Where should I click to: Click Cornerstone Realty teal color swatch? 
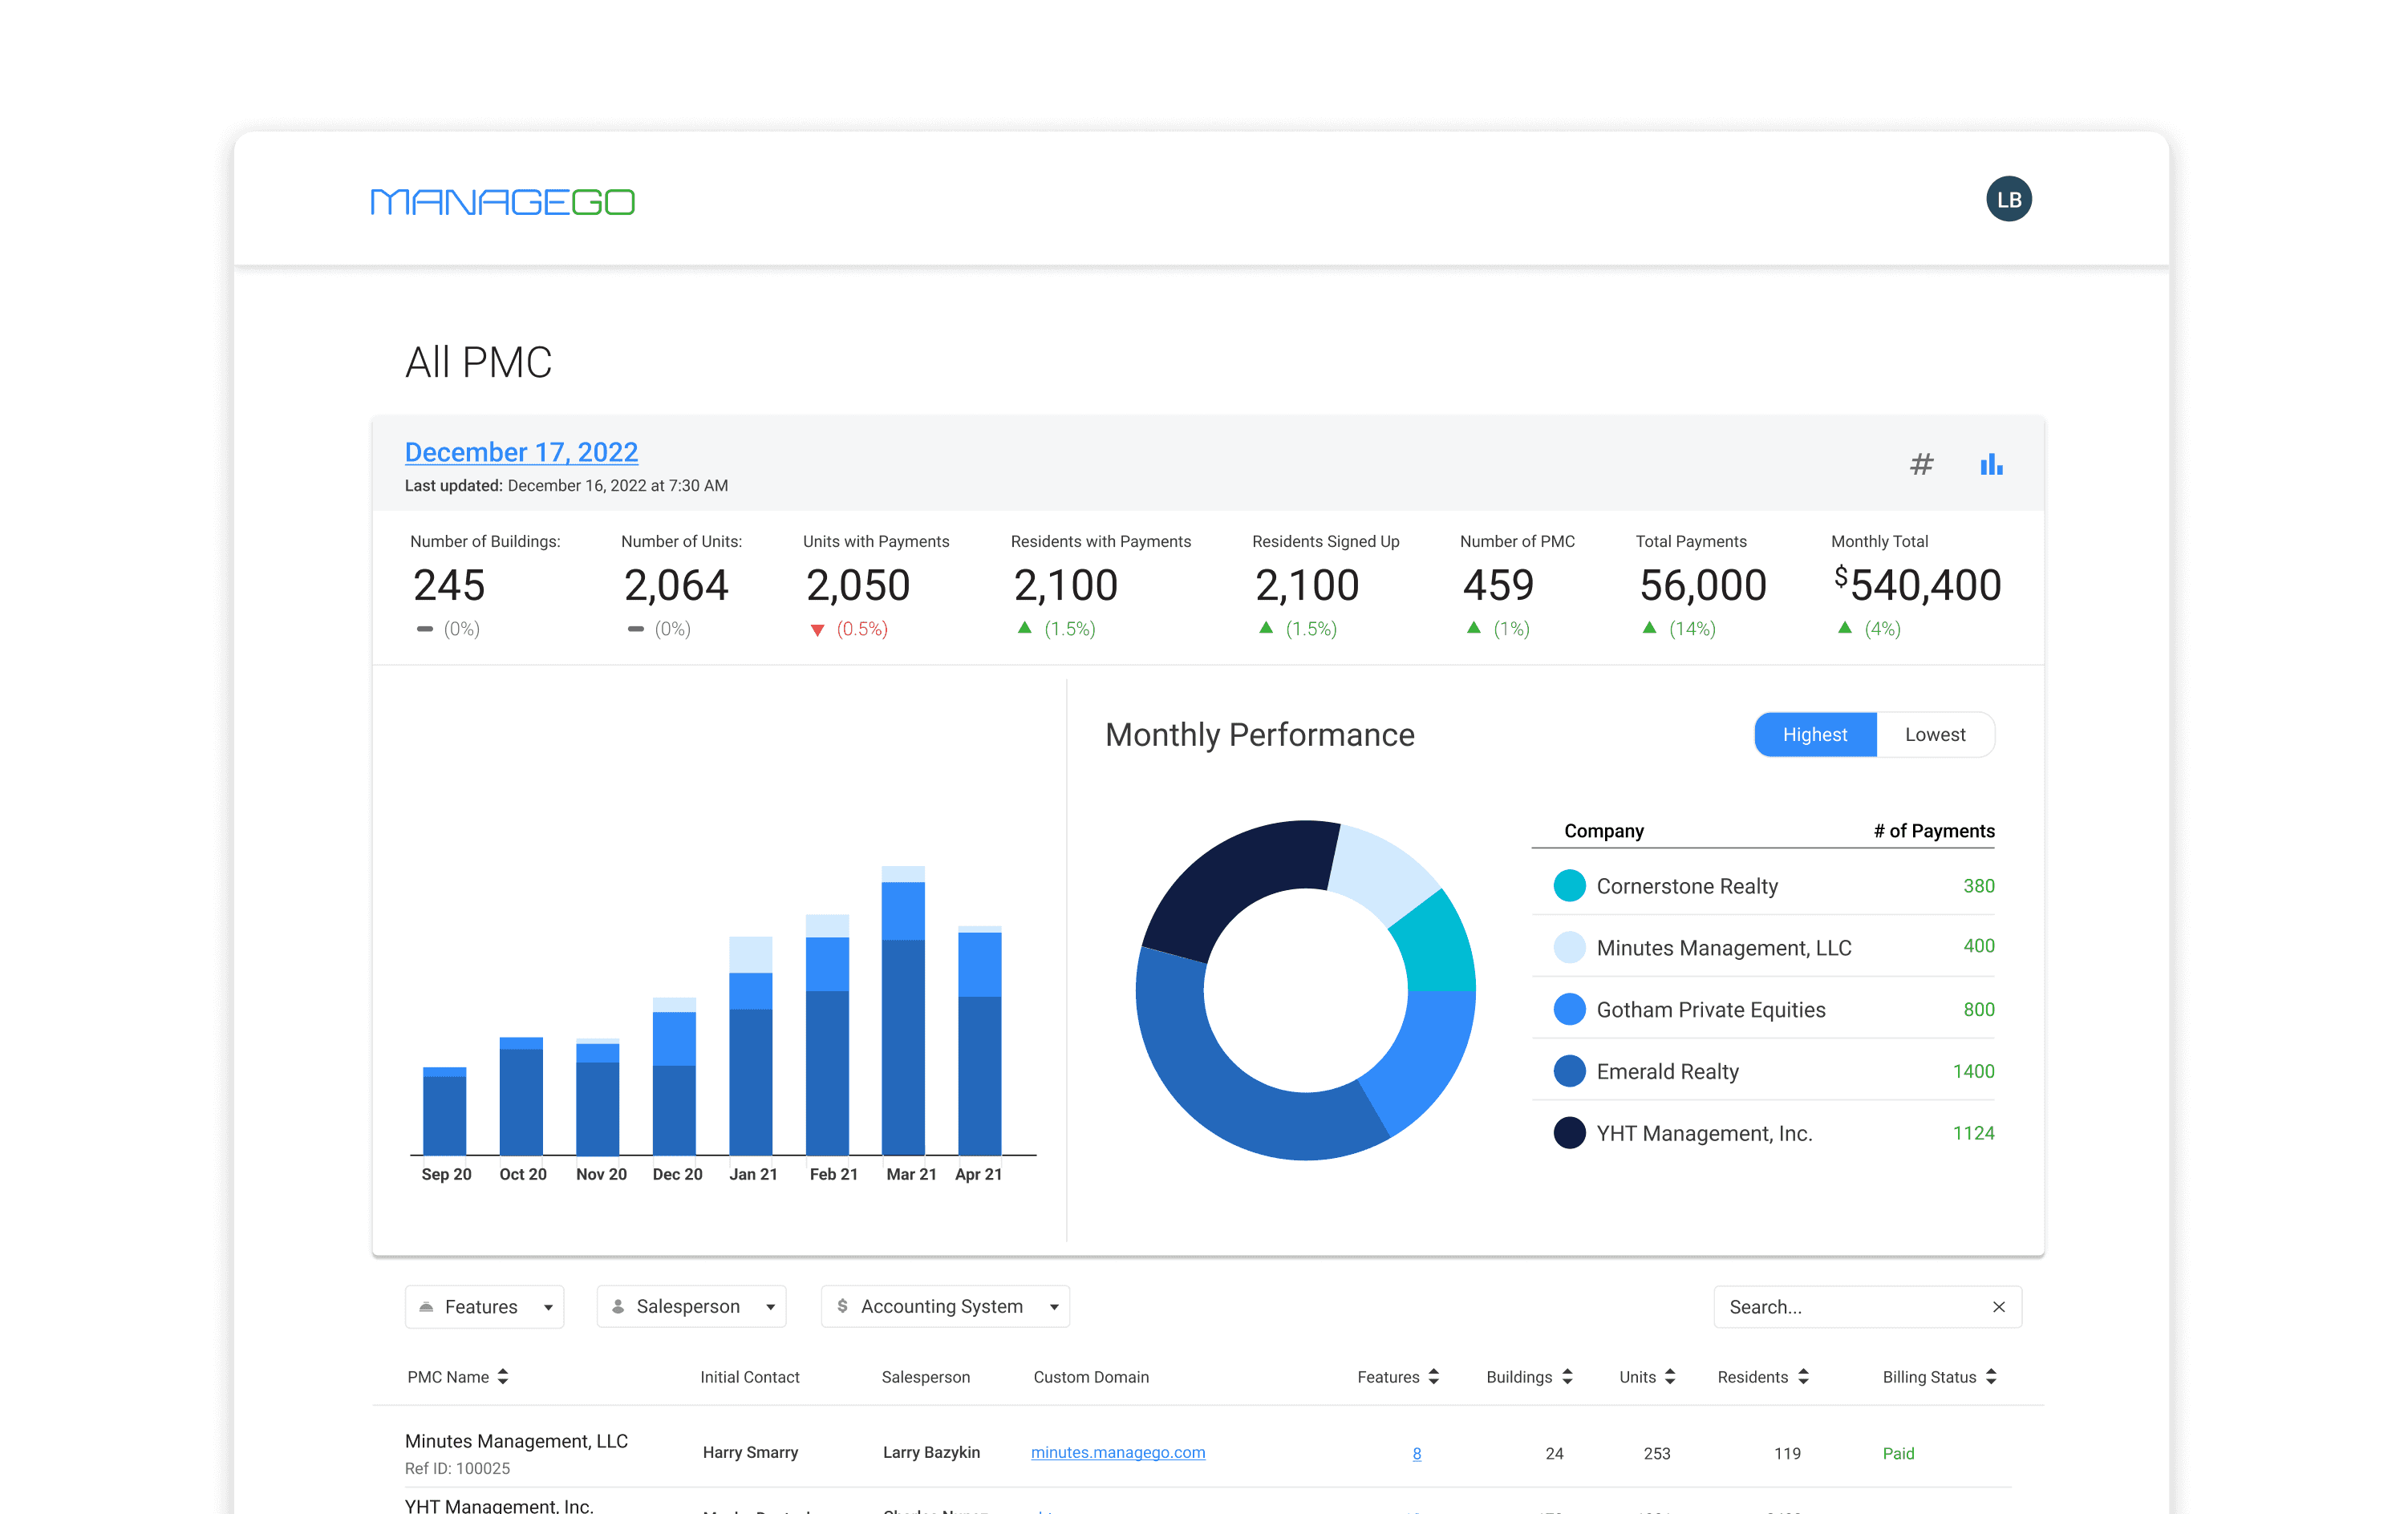click(1569, 886)
